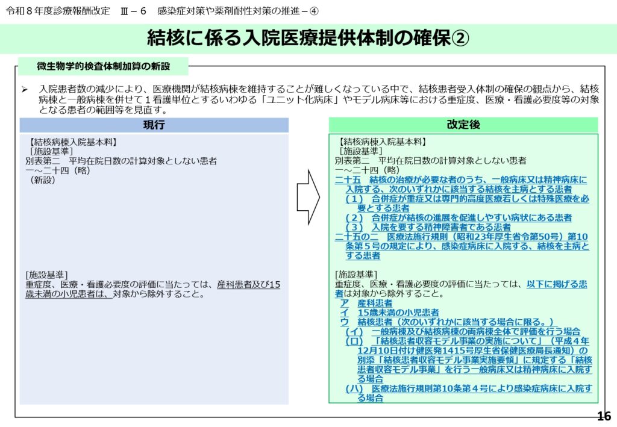The height and width of the screenshot is (427, 617).
Task: Click the 微生物学的検査体制加算の新設 section label
Action: click(103, 66)
